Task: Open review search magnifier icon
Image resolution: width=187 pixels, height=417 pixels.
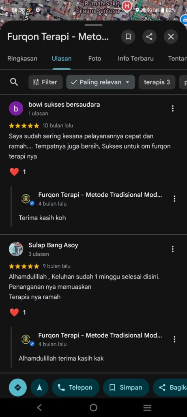Action: [x=14, y=82]
